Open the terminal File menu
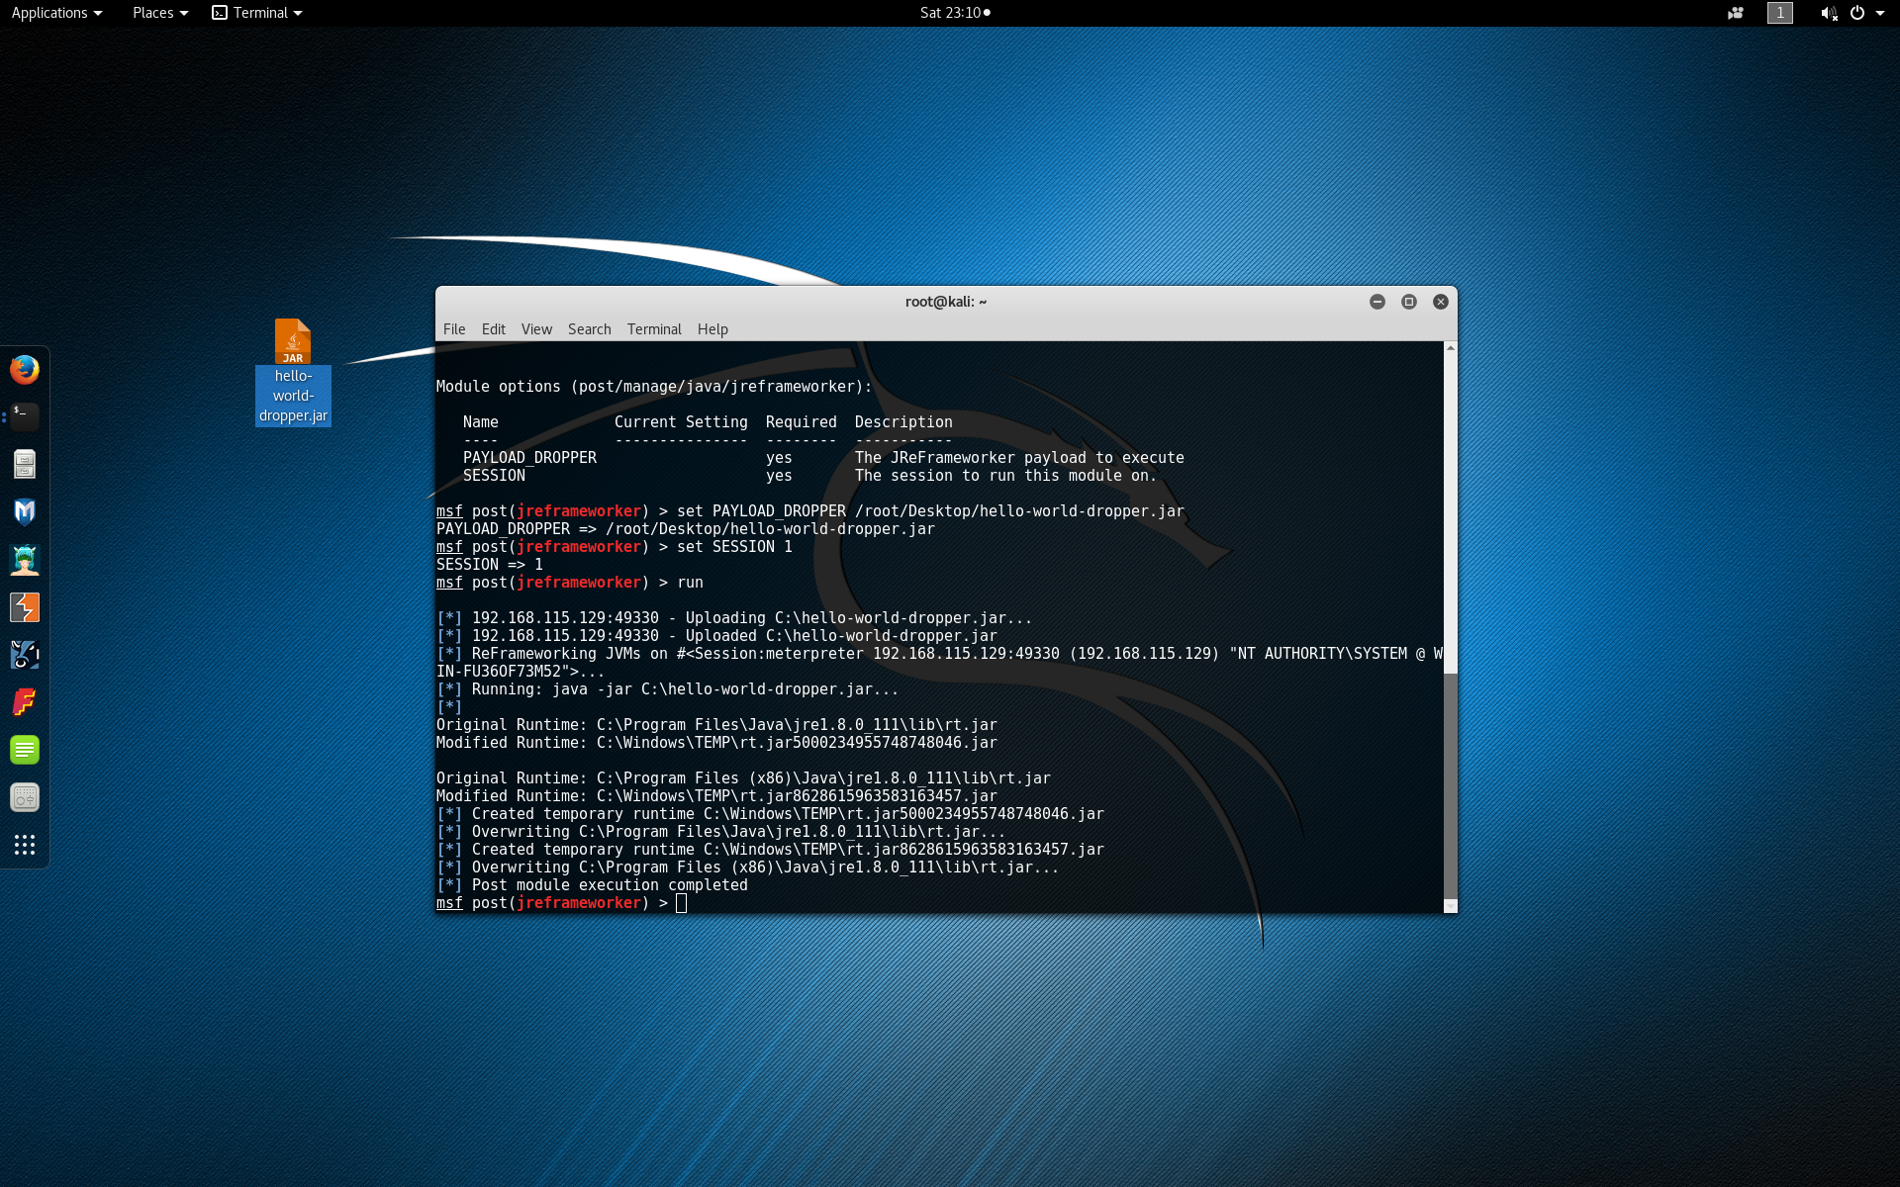 coord(454,329)
